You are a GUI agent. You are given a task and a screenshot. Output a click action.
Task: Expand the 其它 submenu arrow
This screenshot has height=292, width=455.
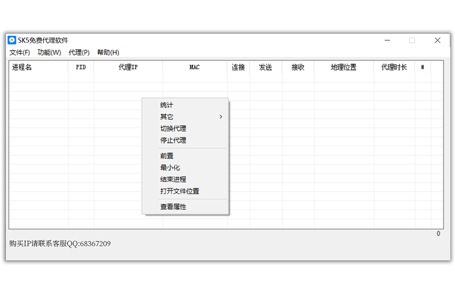click(221, 117)
